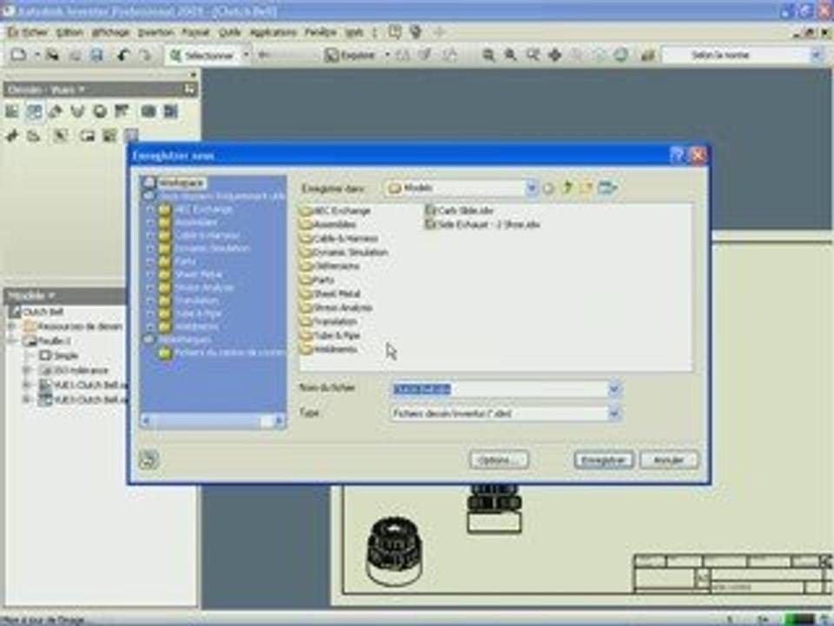Open the Outils menu

click(x=229, y=32)
